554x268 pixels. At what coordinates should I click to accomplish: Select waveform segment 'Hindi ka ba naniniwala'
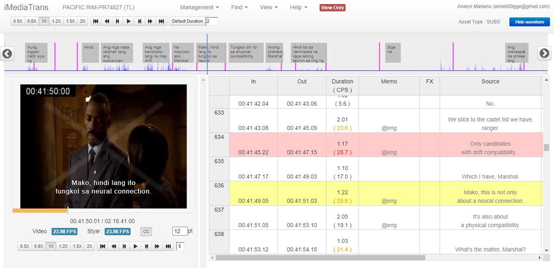[x=309, y=53]
